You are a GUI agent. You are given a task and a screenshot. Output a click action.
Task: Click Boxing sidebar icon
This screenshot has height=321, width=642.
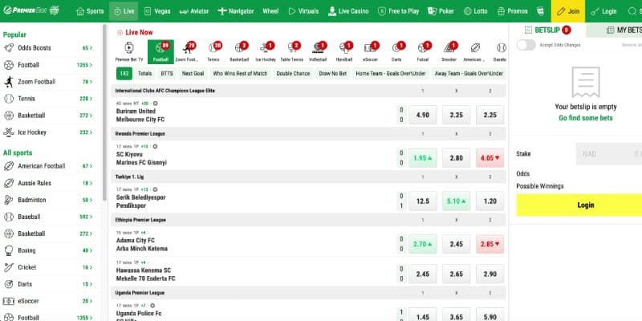pyautogui.click(x=9, y=250)
